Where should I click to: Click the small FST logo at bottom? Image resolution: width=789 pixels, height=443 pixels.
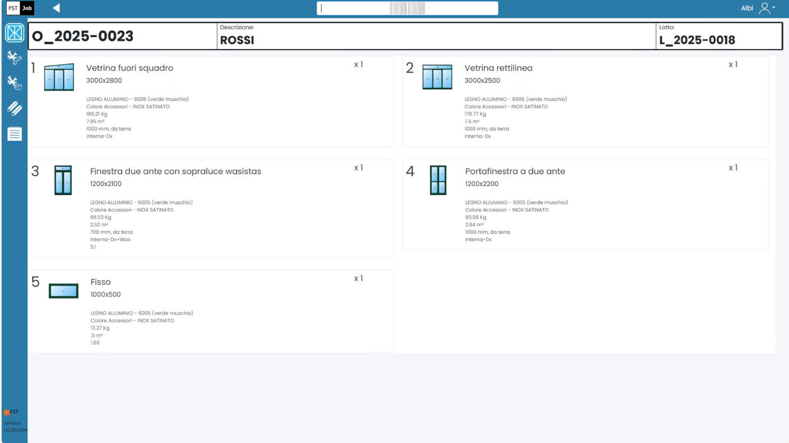coord(11,412)
